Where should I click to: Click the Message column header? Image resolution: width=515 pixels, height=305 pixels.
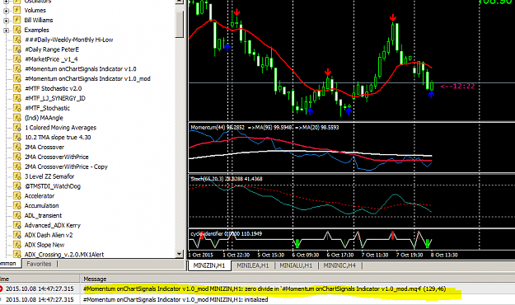pos(95,279)
